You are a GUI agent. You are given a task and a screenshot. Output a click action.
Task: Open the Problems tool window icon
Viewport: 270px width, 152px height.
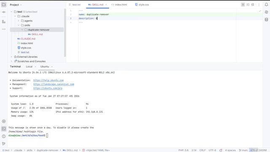4,136
